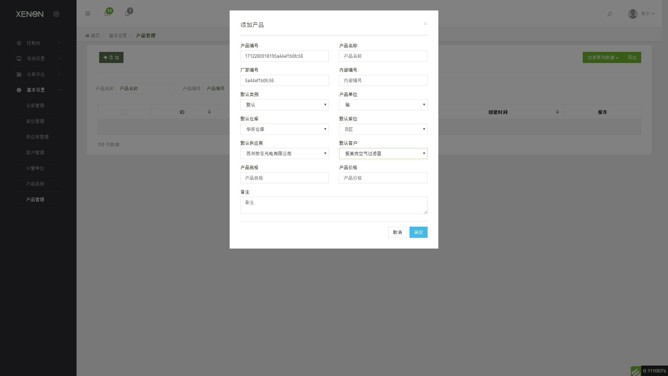Open the 仓库作业 sidebar section icon
The image size is (668, 376).
(x=19, y=74)
